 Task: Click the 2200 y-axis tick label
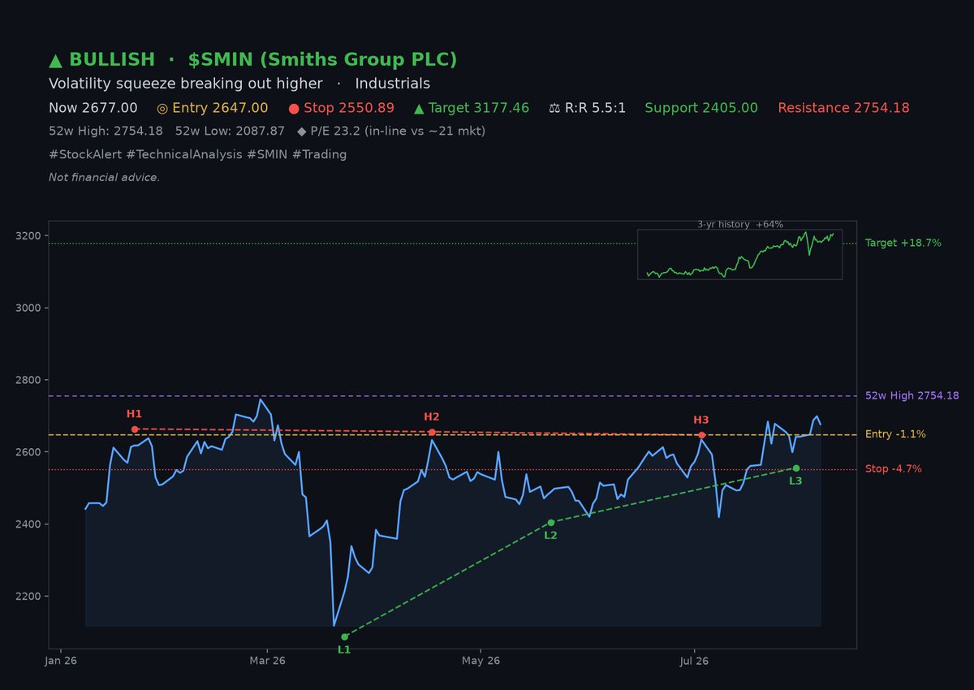tap(28, 597)
